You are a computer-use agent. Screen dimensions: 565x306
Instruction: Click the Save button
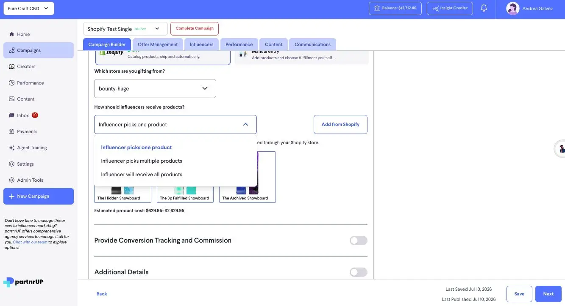(519, 294)
